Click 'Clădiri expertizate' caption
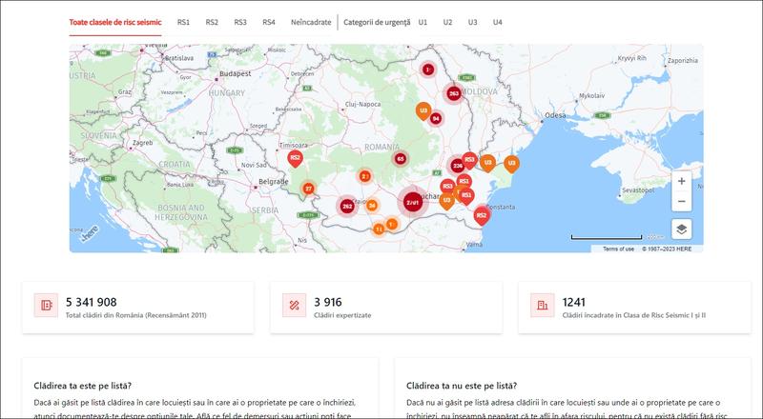763x419 pixels. tap(342, 315)
